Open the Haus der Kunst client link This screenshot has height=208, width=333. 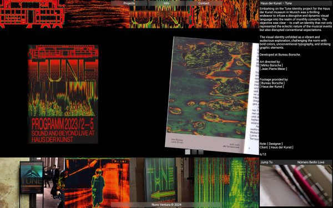281,148
